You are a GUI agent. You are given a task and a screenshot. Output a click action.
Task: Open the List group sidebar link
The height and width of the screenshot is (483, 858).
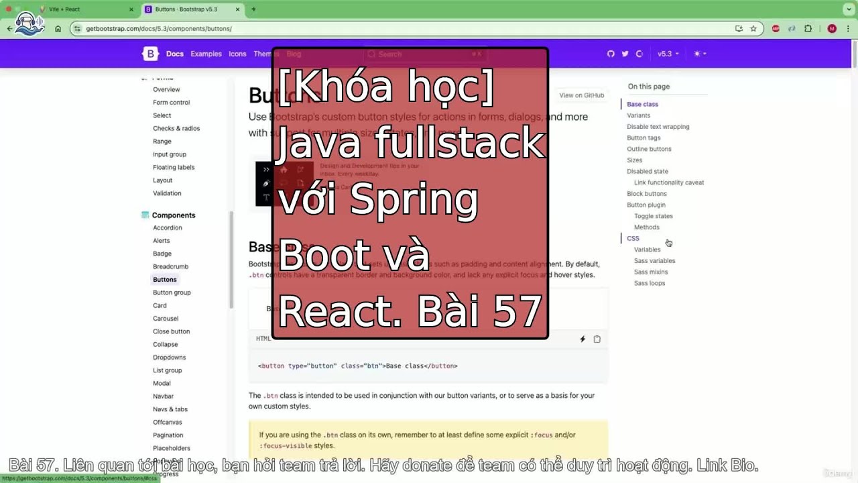coord(168,370)
